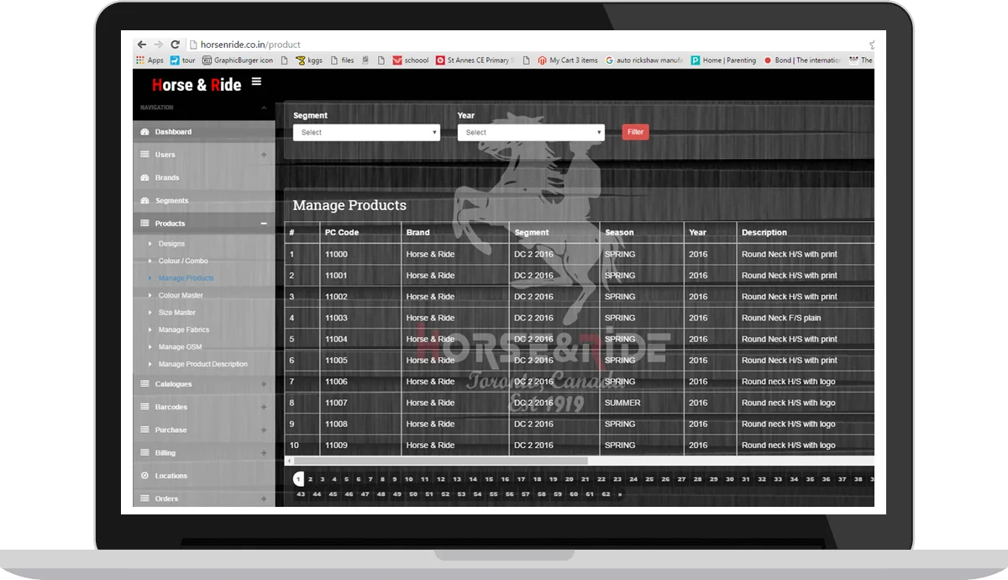Open the Year select dropdown

[x=530, y=133]
